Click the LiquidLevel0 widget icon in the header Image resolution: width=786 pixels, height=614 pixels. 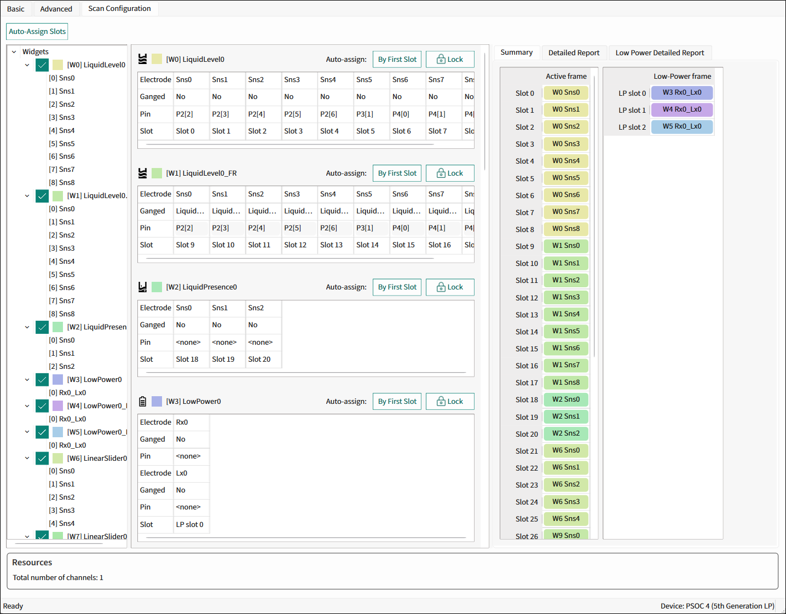tap(143, 59)
